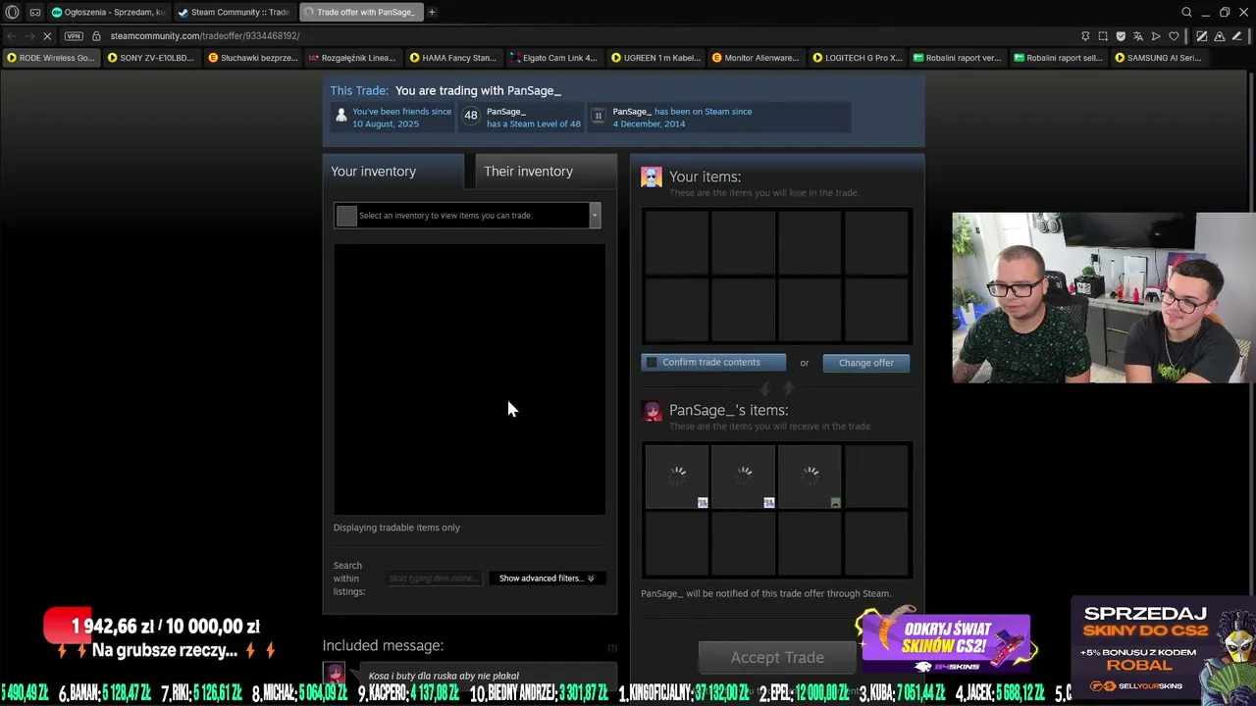Open a new browser tab

pos(432,12)
